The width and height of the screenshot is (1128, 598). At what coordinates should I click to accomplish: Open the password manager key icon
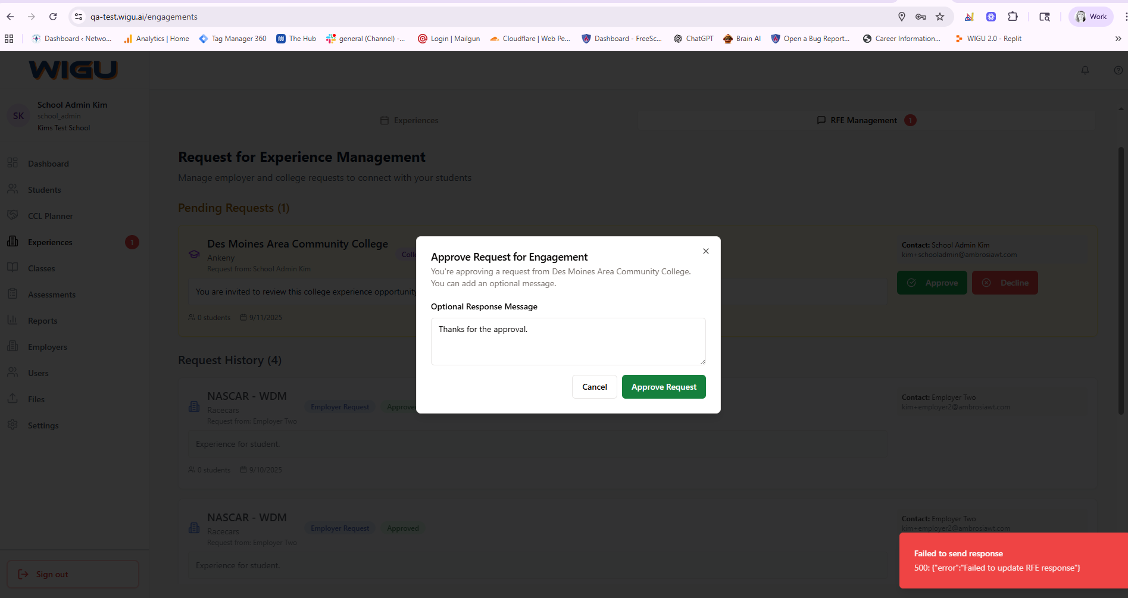(920, 17)
